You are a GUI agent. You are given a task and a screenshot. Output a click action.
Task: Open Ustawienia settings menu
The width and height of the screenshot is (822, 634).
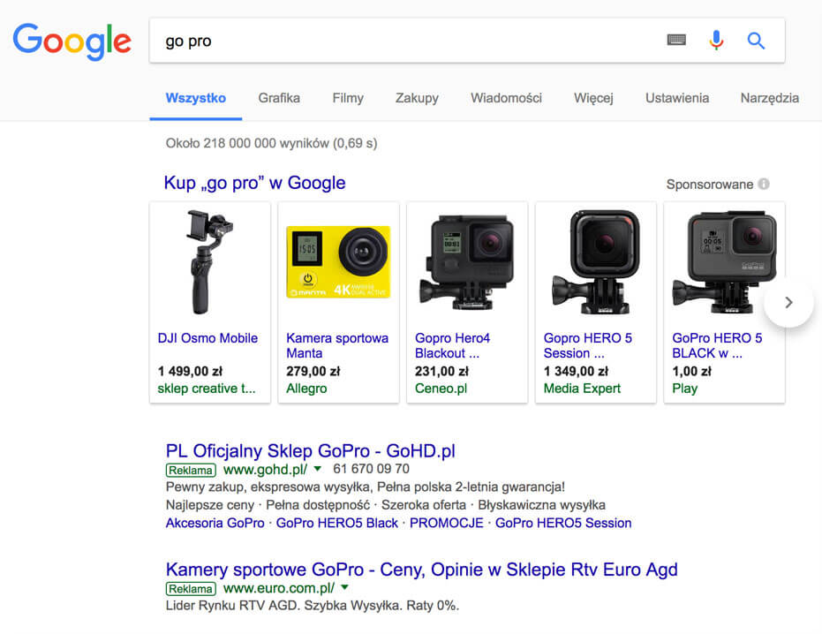(x=677, y=98)
